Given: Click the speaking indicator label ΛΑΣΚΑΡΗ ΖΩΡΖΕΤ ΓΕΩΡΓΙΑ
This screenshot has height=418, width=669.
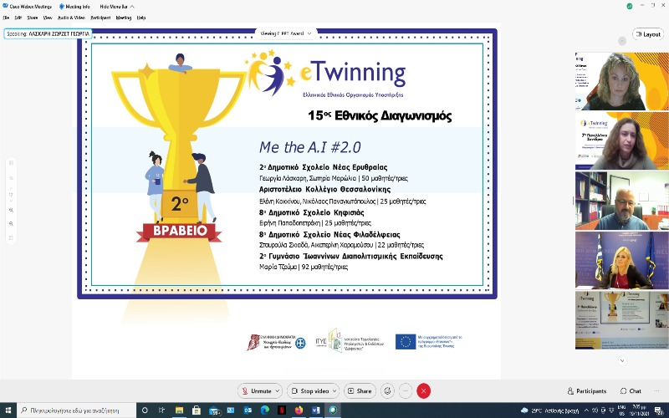Looking at the screenshot, I should click(49, 33).
